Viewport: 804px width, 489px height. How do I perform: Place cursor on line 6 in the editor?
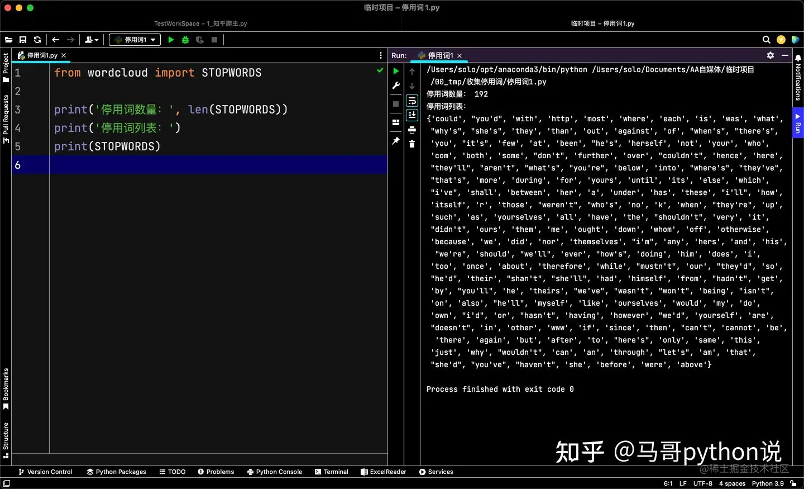[218, 165]
